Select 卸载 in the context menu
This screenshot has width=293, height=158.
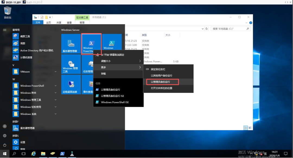coord(118,74)
